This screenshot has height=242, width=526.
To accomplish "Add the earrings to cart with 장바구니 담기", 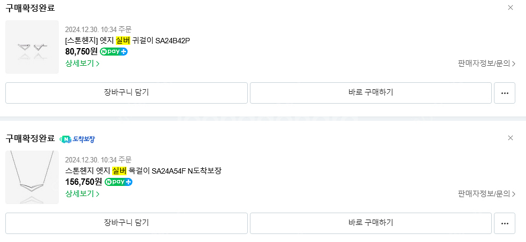I will [x=127, y=92].
